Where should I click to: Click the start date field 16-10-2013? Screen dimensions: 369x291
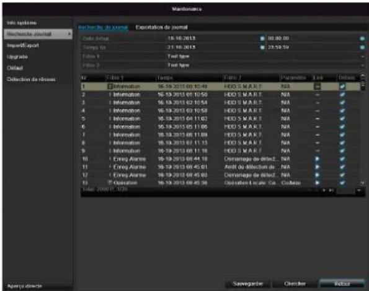(213, 38)
